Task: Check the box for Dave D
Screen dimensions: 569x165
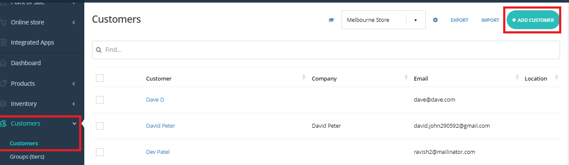Action: click(100, 99)
